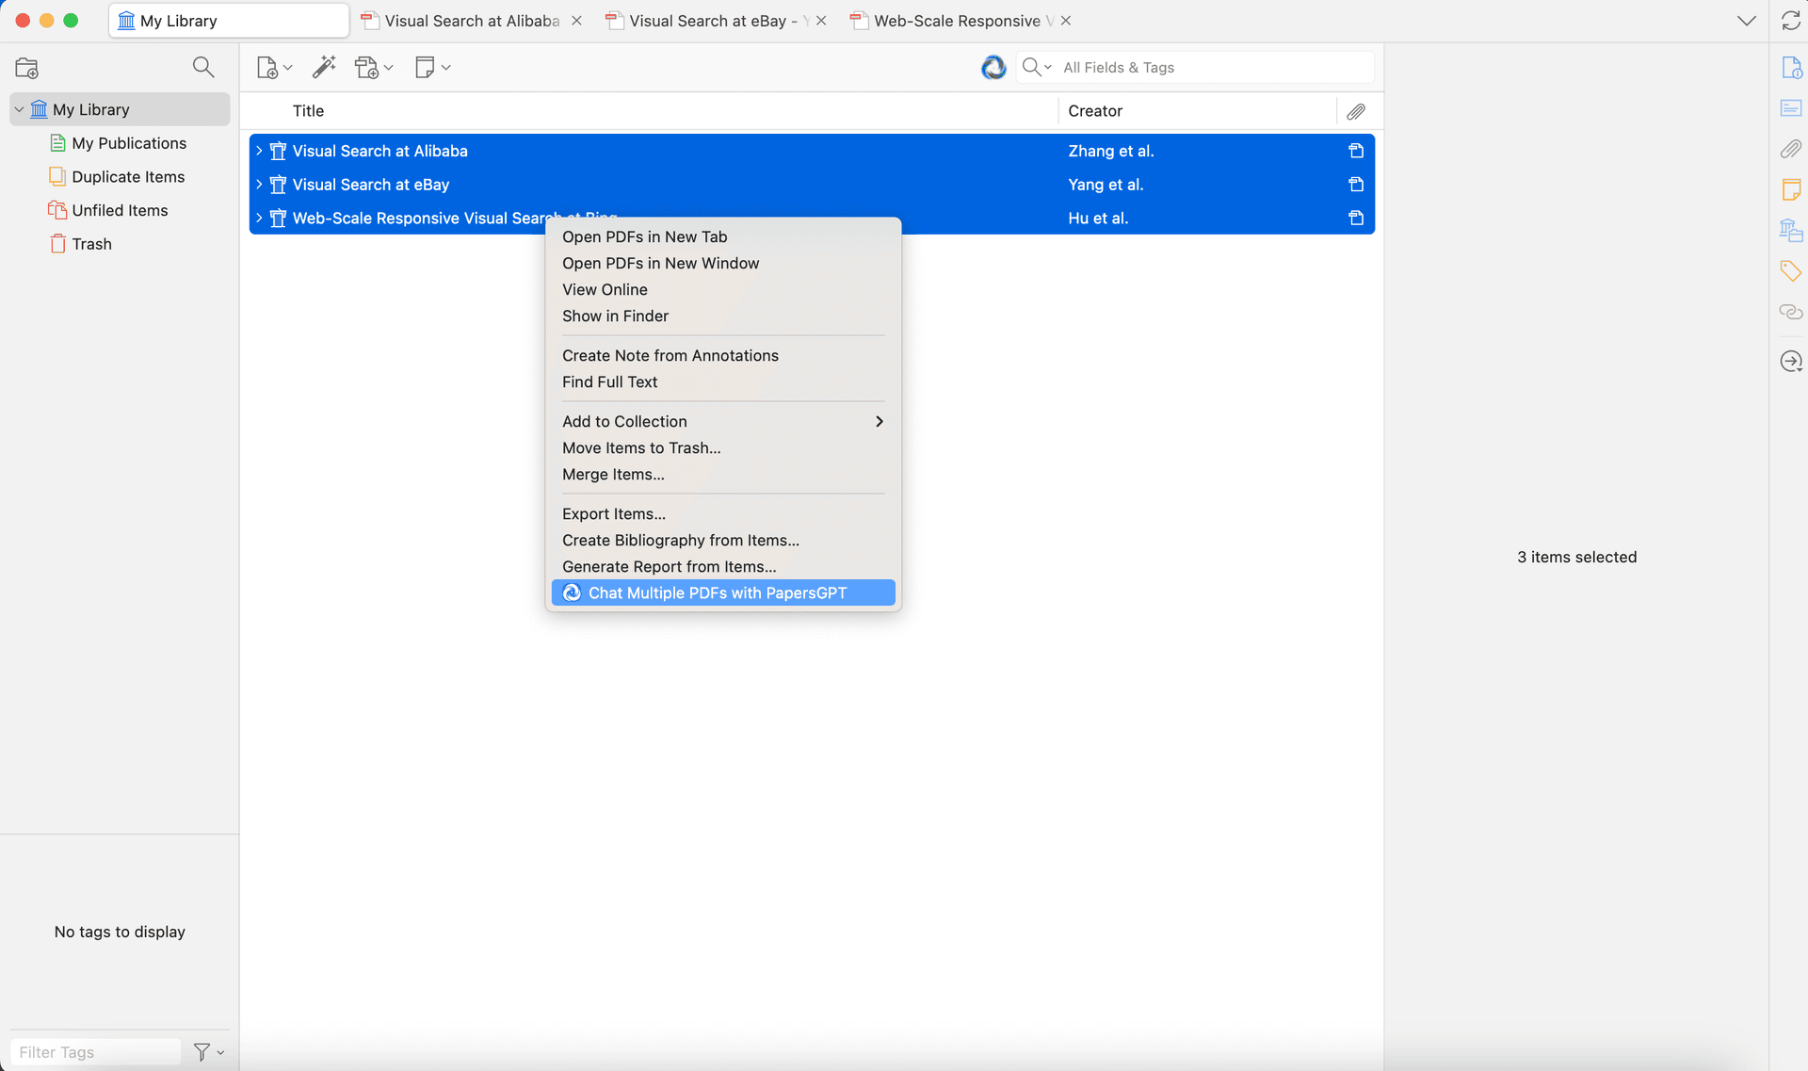This screenshot has height=1071, width=1808.
Task: Click the Add Attachment toolbar icon
Action: coord(367,68)
